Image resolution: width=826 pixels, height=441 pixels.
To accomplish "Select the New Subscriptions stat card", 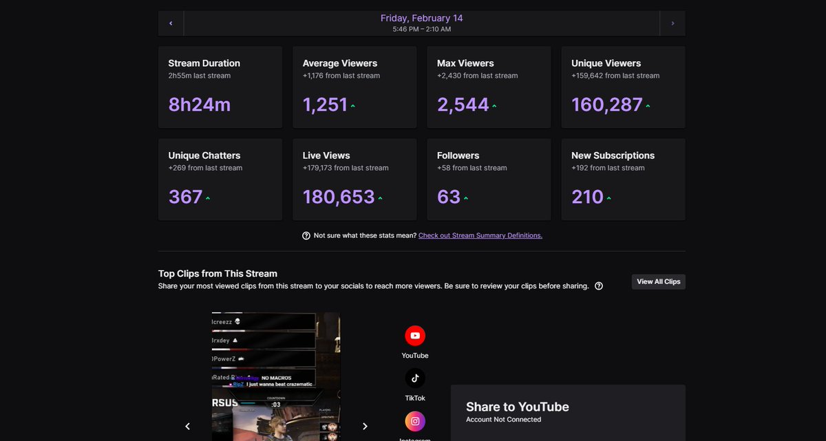I will [x=622, y=179].
